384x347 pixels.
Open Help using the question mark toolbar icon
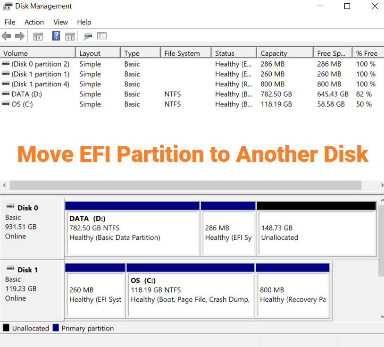[56, 36]
